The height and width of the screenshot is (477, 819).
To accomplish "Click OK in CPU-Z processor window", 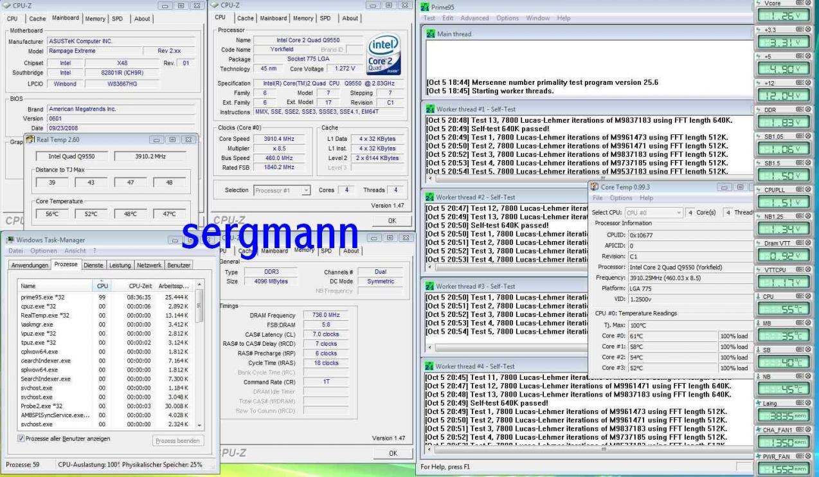I will 392,220.
